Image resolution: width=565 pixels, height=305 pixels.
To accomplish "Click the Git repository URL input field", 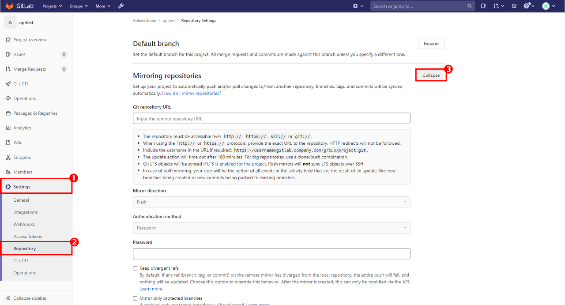I will [271, 118].
